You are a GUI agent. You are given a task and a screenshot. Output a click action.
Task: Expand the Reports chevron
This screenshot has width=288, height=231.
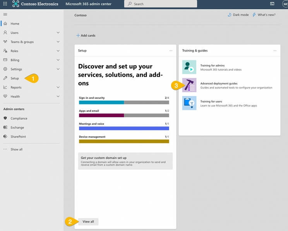pyautogui.click(x=58, y=87)
